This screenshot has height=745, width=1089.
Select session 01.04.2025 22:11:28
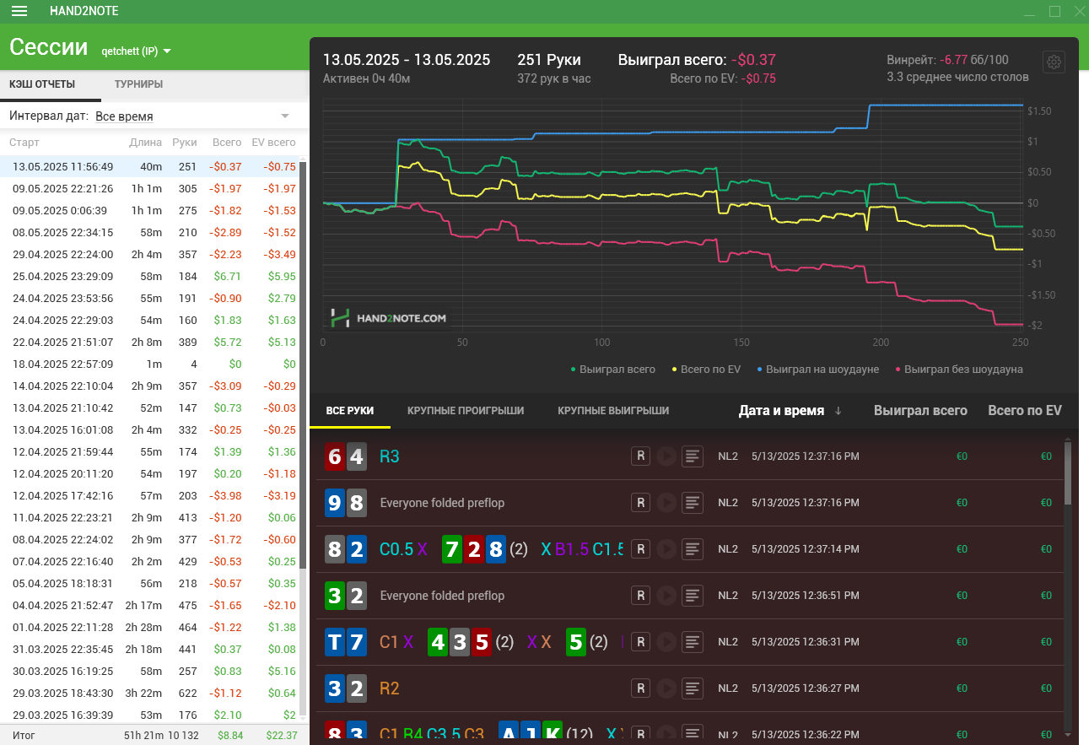[x=149, y=627]
